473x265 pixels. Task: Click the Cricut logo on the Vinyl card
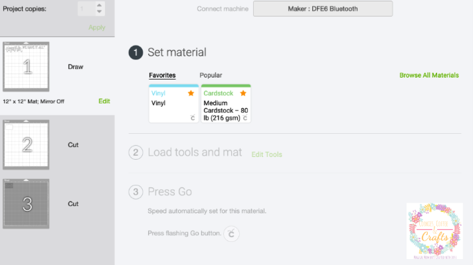192,118
